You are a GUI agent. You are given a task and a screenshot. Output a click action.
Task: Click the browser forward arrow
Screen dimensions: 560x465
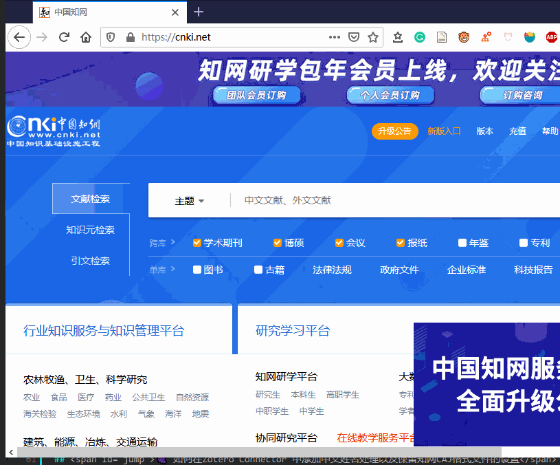click(42, 37)
